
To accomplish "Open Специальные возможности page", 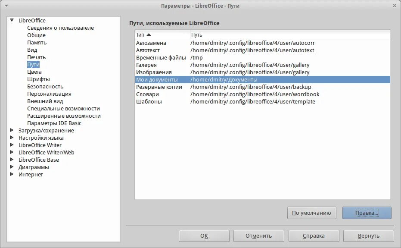I will coord(63,108).
